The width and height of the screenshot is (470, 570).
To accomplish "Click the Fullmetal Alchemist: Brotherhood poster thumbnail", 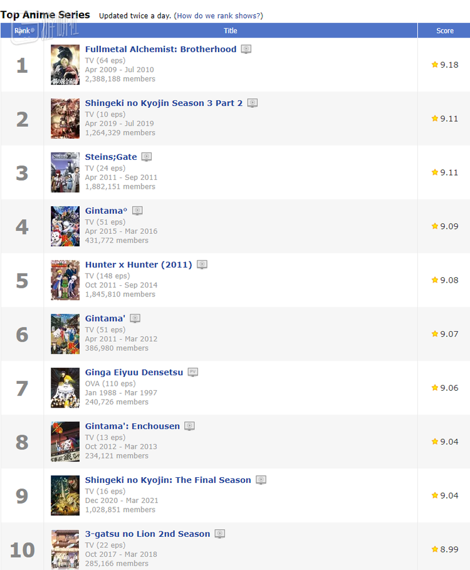I will point(65,65).
